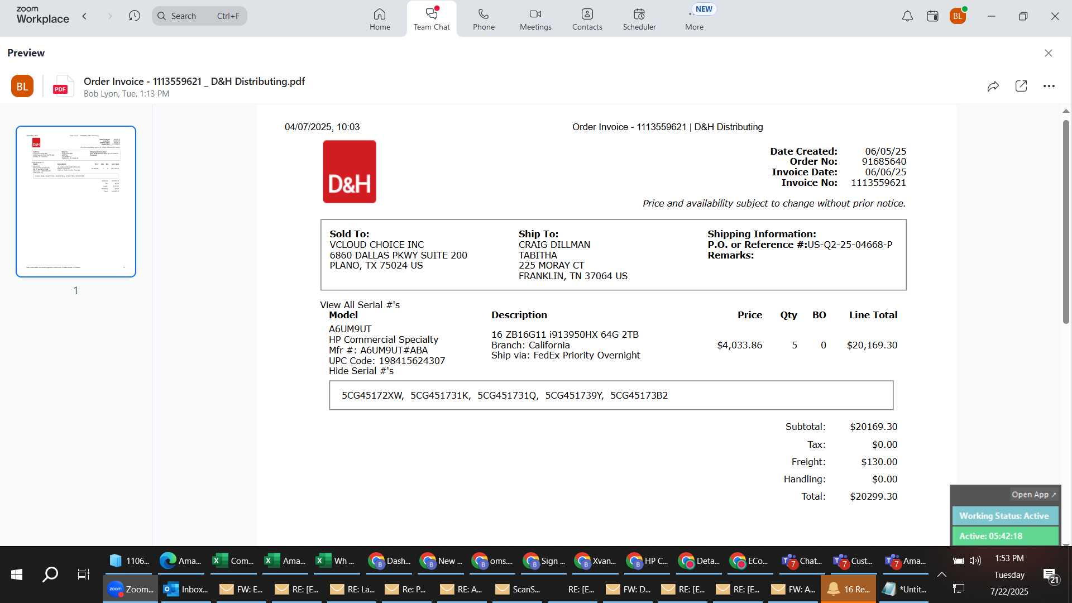Viewport: 1072px width, 603px height.
Task: Click the volume speaker tray icon
Action: pyautogui.click(x=975, y=561)
